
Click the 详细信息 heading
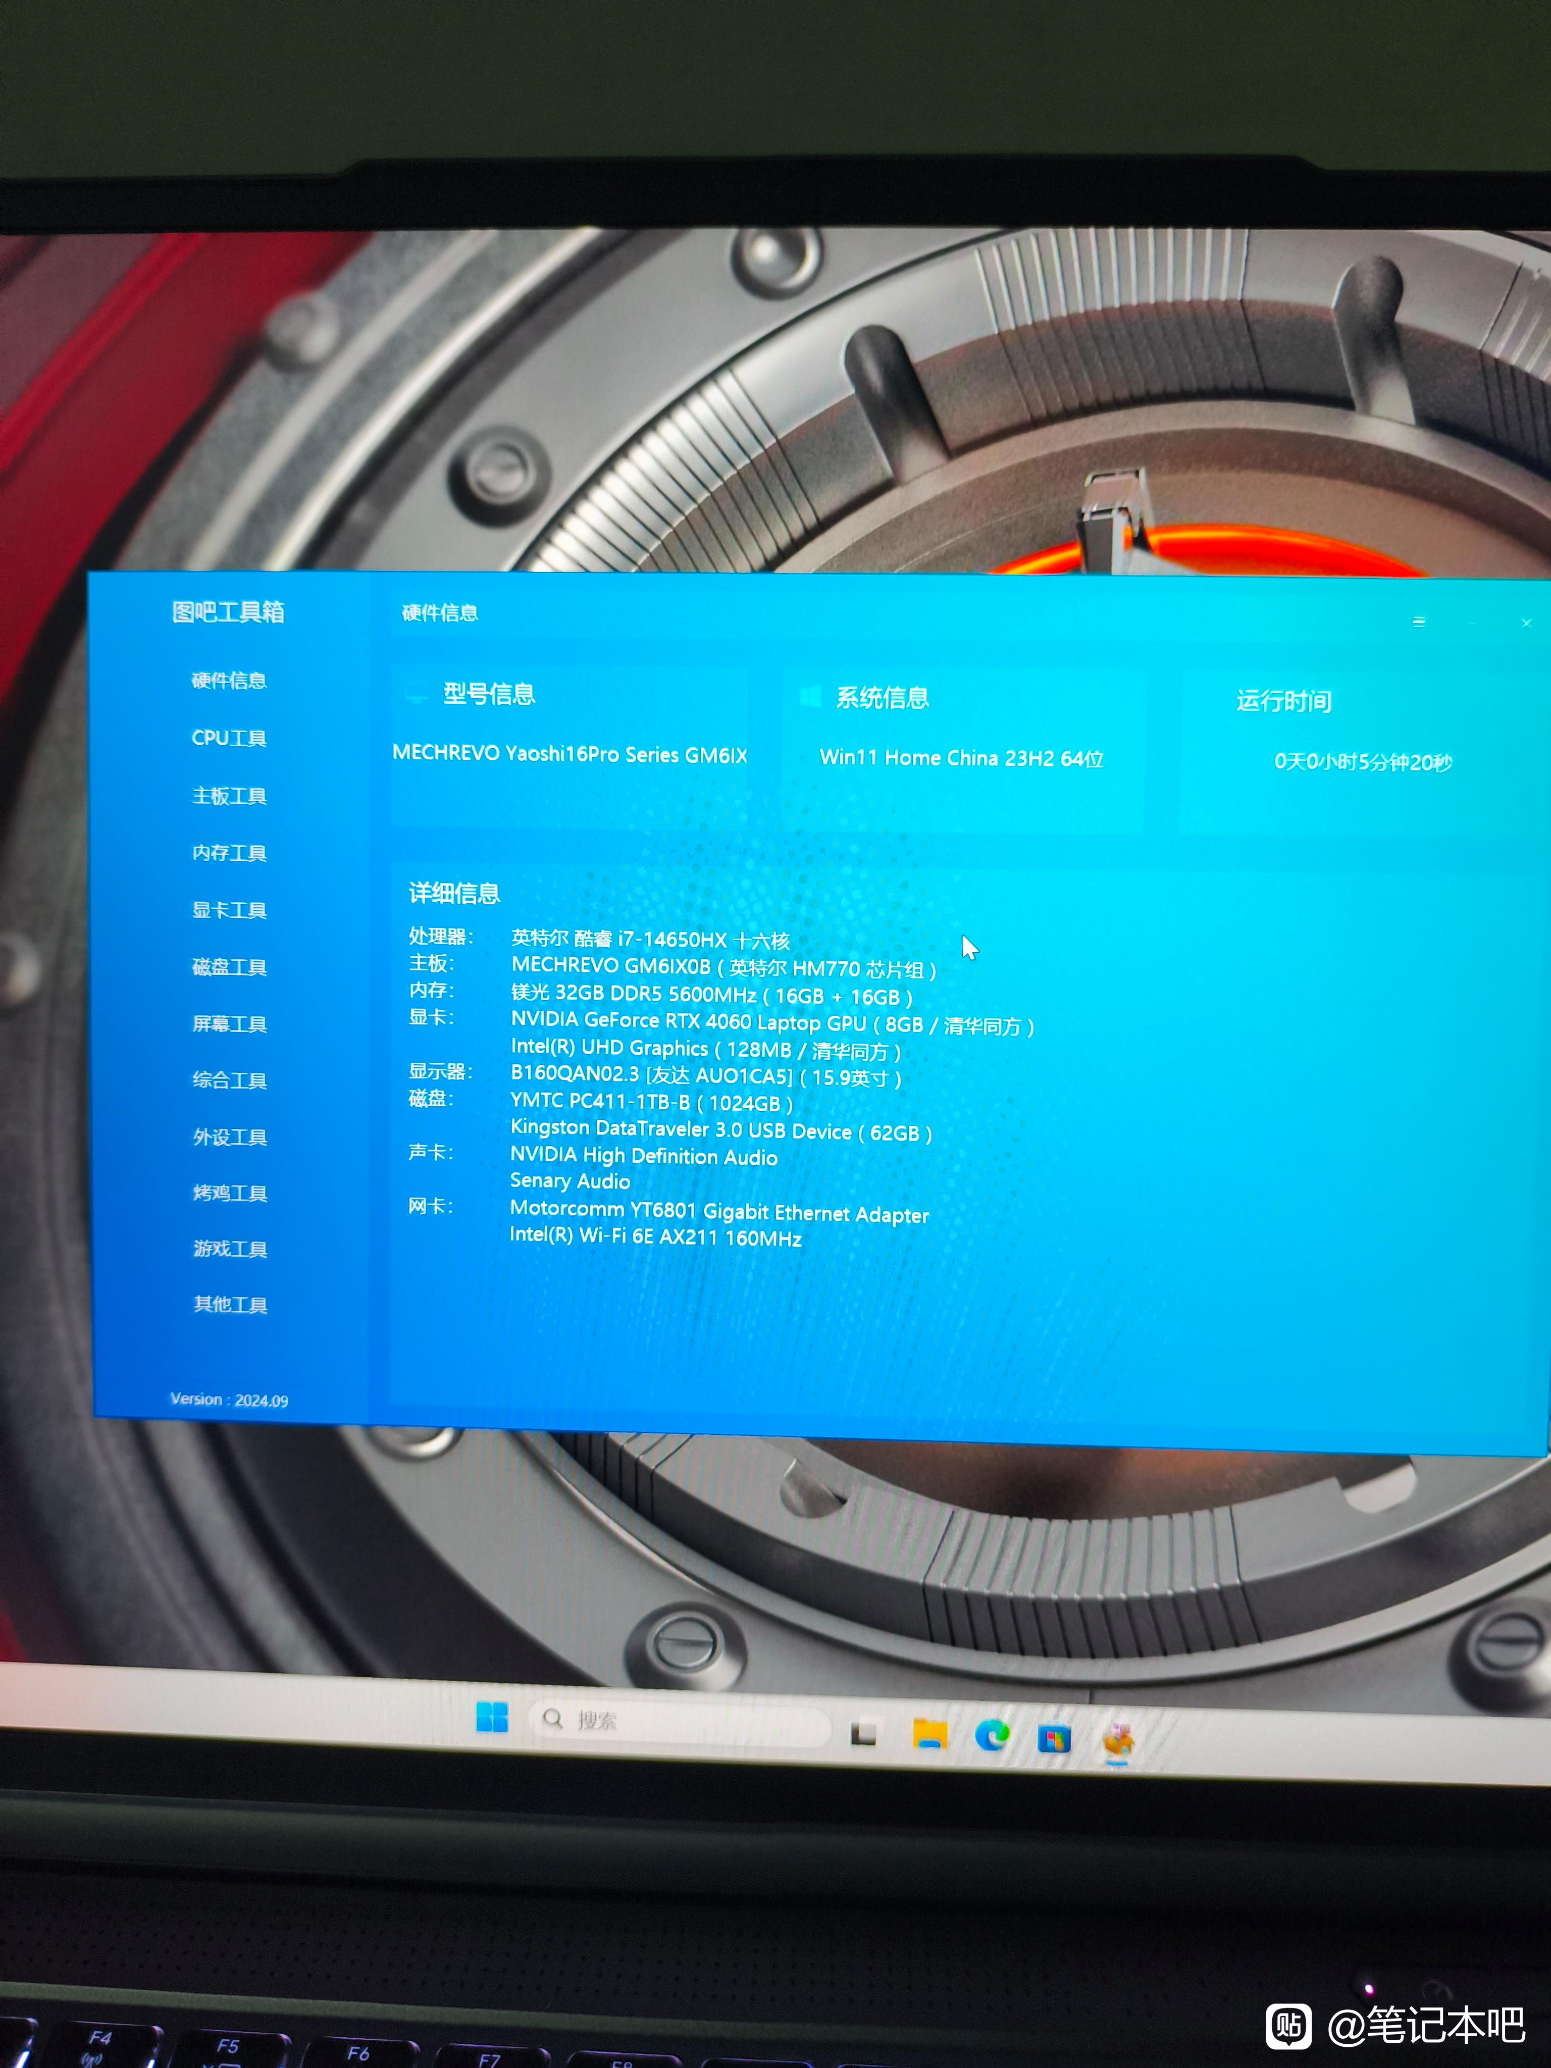point(454,894)
